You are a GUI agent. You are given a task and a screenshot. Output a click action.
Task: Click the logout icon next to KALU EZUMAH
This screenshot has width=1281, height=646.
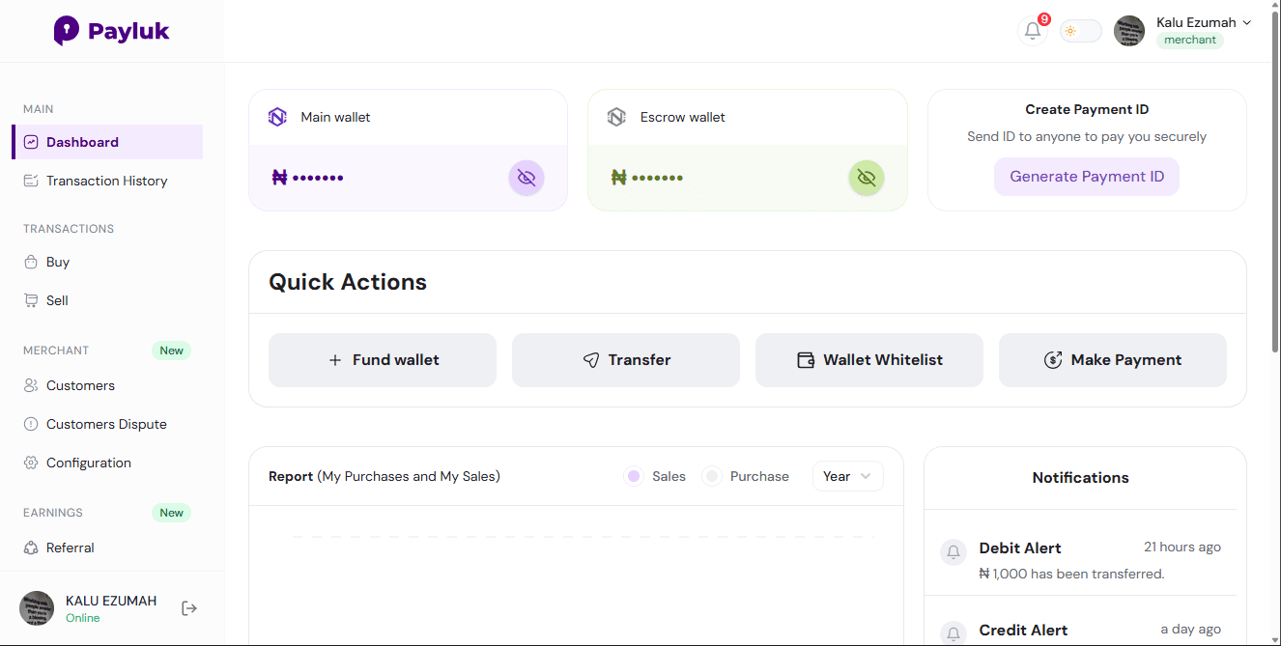189,607
